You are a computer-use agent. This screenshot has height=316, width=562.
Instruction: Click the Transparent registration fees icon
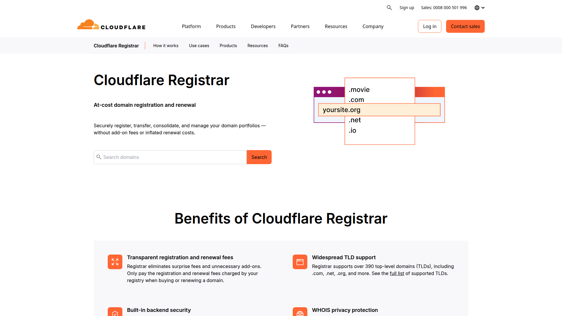coord(115,262)
